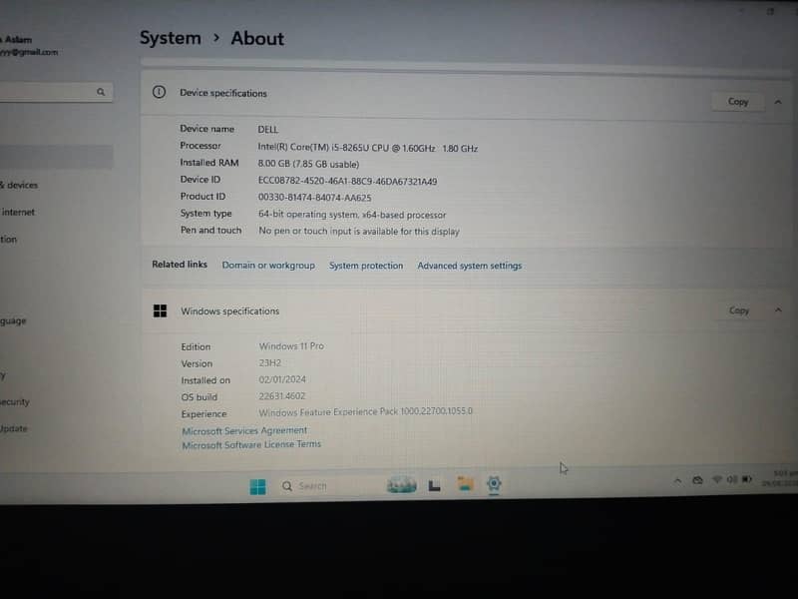Click the 'Related links' label
798x599 pixels.
180,265
